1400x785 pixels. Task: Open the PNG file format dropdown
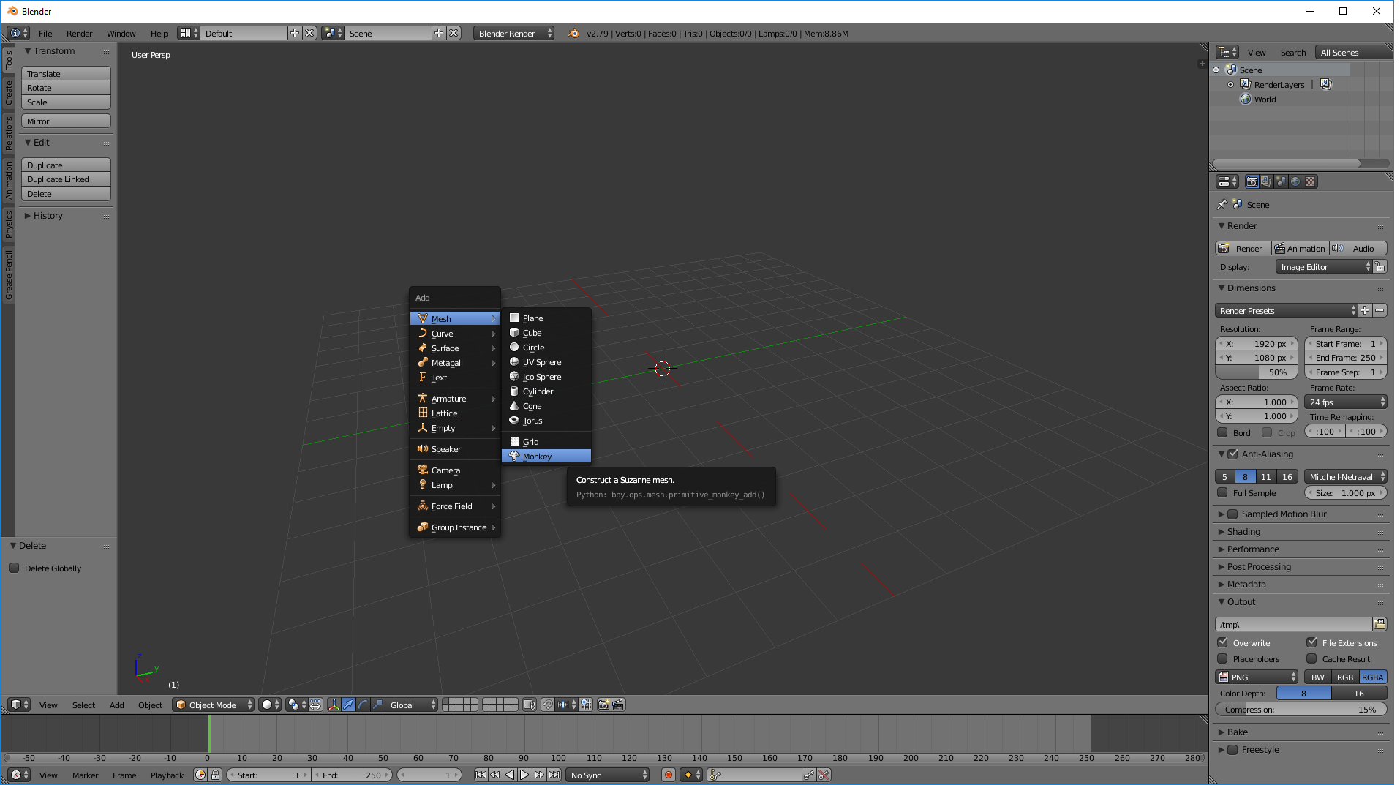click(1257, 677)
